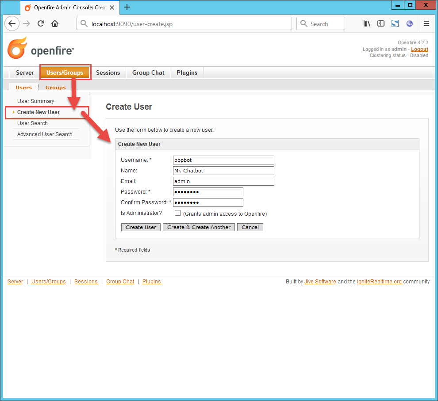Open the Plugins tab

click(187, 73)
